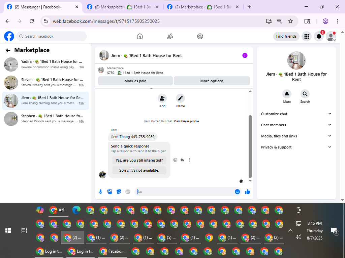Screen dimensions: 345x258
Task: Expand the Chat members section
Action: coord(296,125)
